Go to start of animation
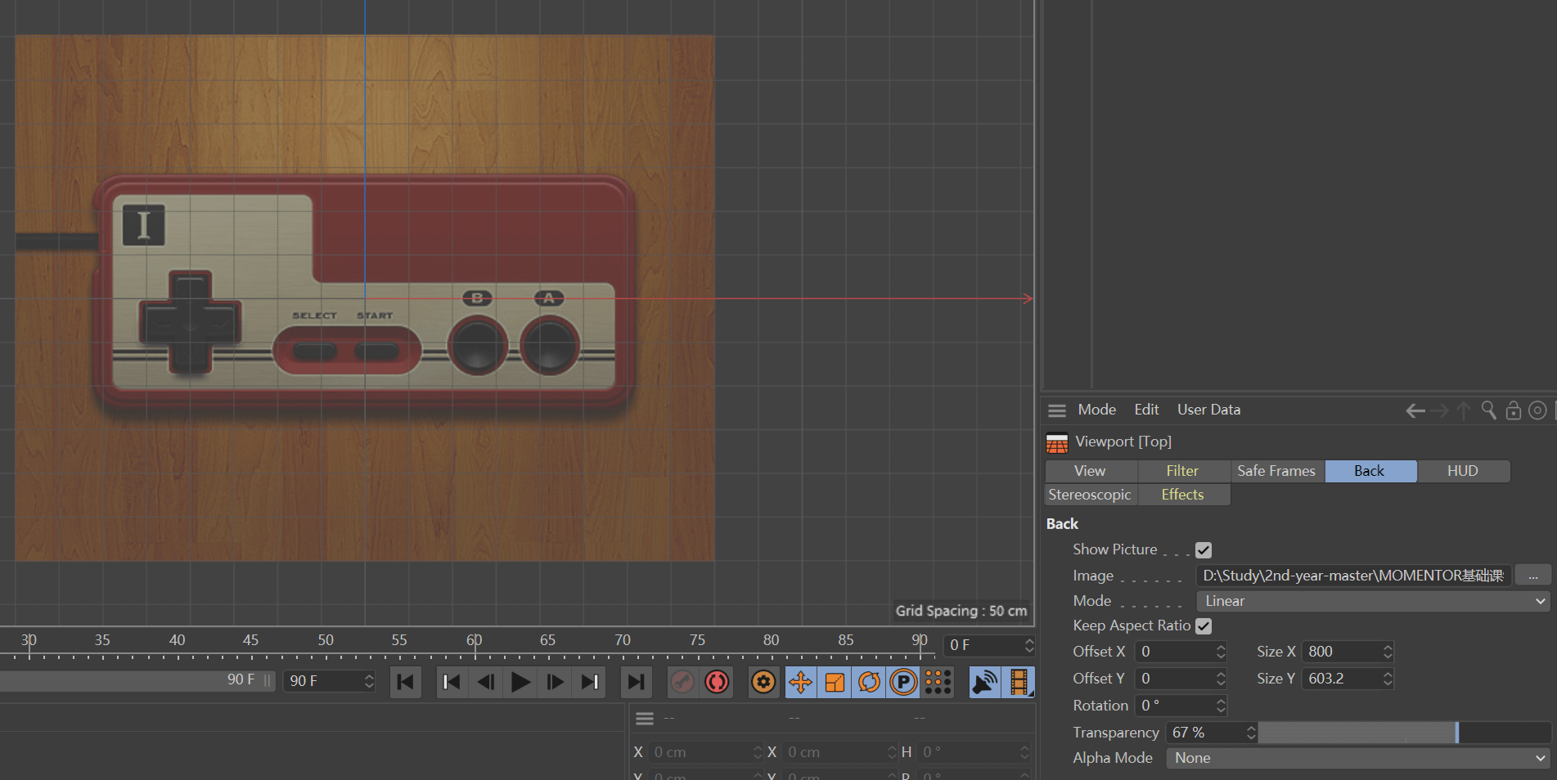The height and width of the screenshot is (780, 1557). click(406, 682)
